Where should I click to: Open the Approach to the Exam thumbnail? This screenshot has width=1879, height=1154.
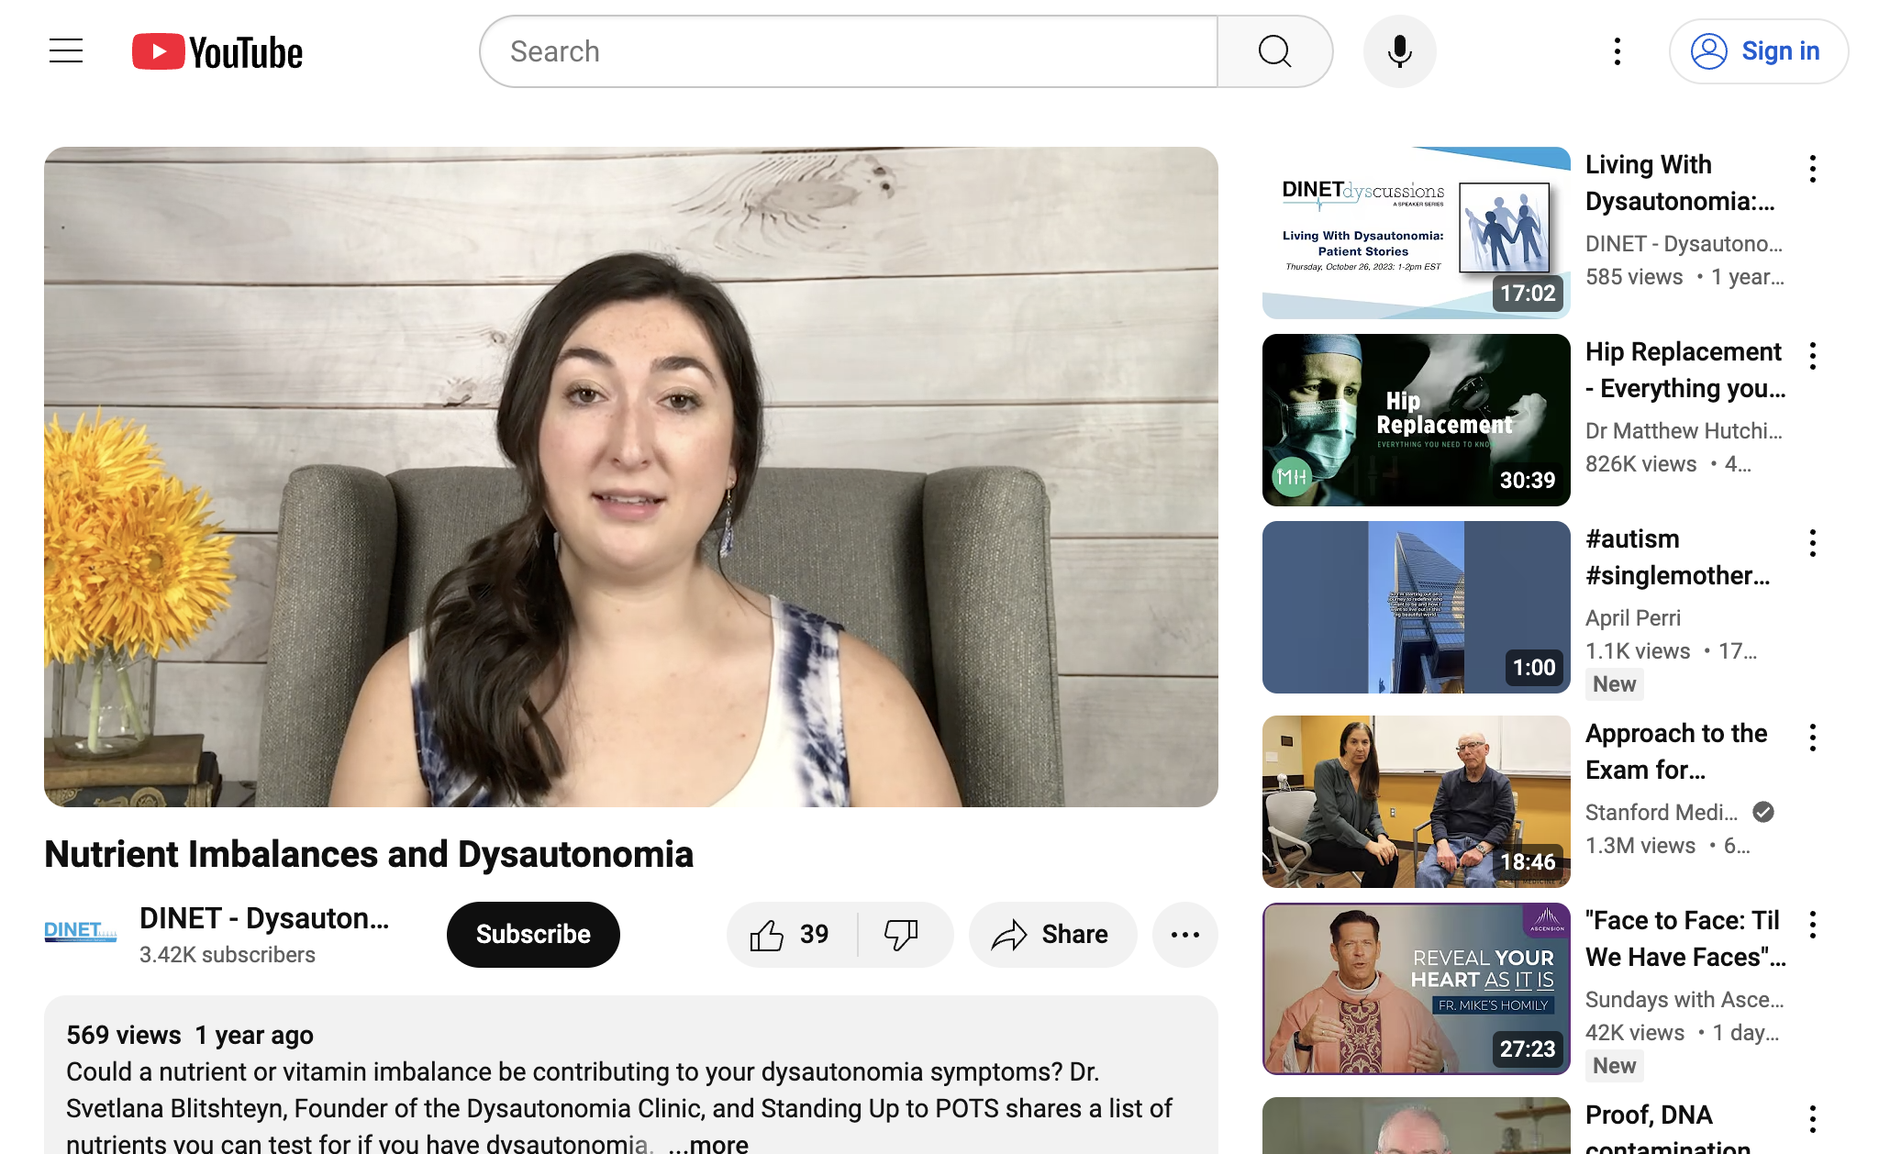pyautogui.click(x=1416, y=802)
